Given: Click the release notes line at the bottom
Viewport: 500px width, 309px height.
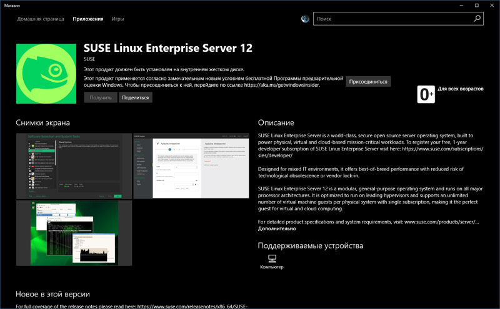Looking at the screenshot, I should point(132,306).
